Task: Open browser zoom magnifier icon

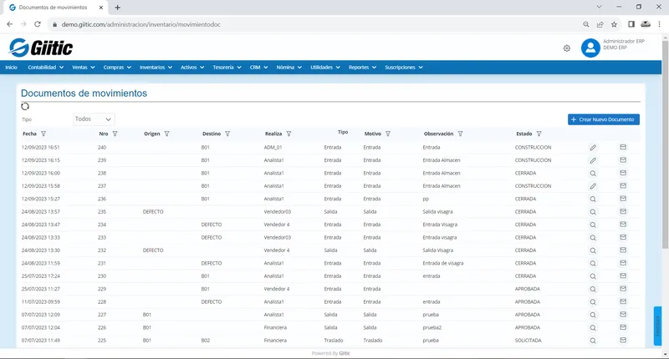Action: tap(586, 24)
